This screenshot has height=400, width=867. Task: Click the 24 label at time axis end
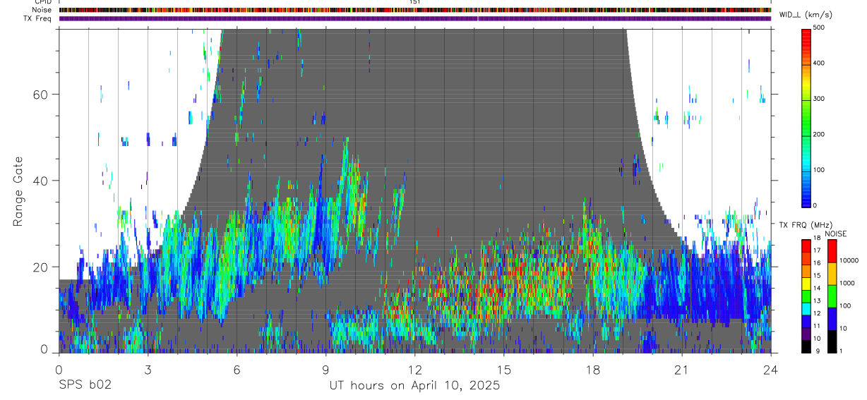point(771,370)
